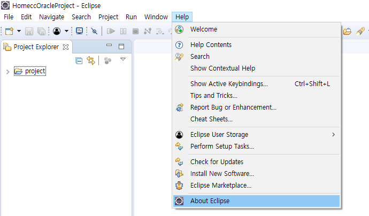Minimize the Project Explorer panel
Screen dimensions: 369x216
coord(109,45)
